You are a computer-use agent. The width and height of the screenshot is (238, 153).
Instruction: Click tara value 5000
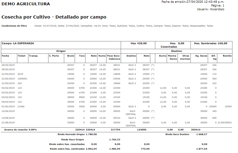tap(82, 107)
